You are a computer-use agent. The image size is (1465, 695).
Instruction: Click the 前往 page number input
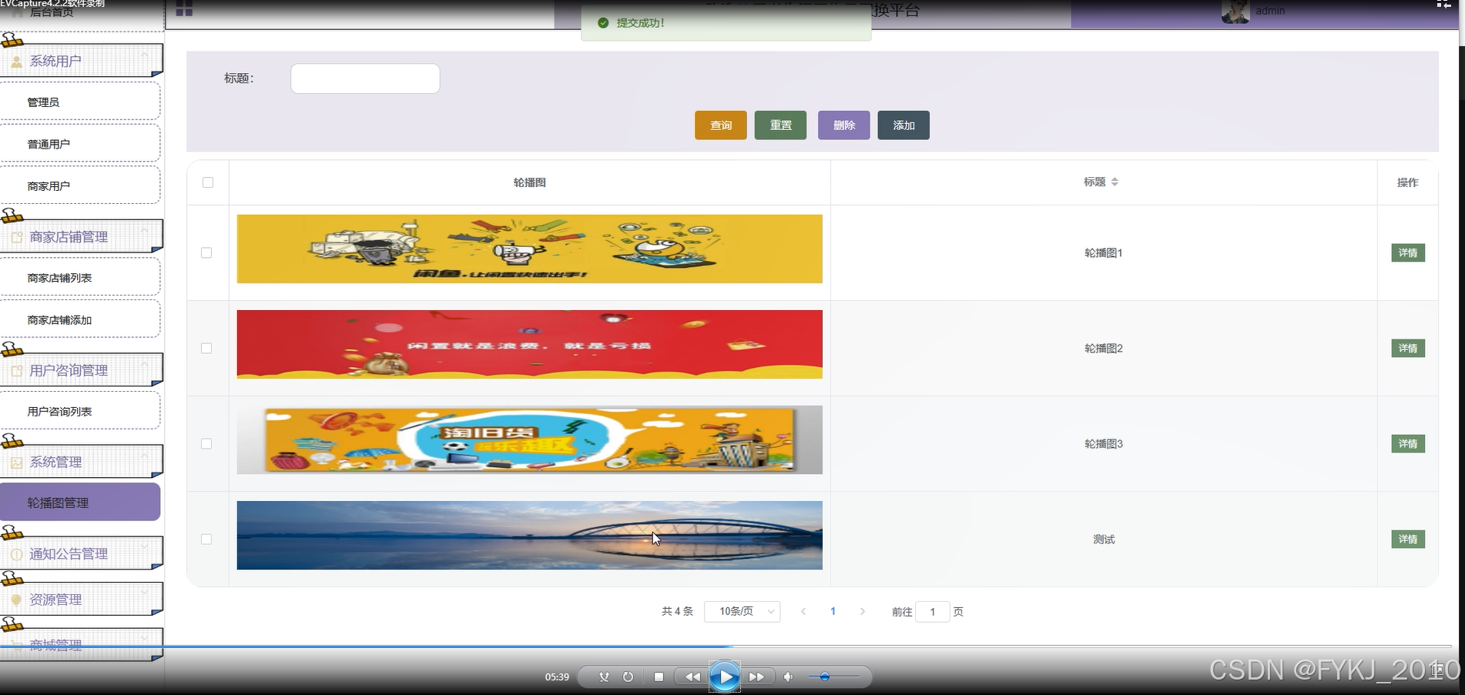coord(933,612)
